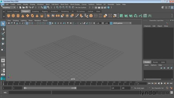The height and width of the screenshot is (98, 174).
Task: Switch to the Render layer tab
Action: (x=155, y=62)
